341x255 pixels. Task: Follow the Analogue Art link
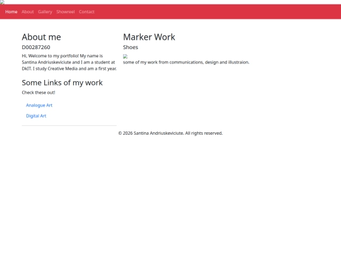(x=39, y=105)
